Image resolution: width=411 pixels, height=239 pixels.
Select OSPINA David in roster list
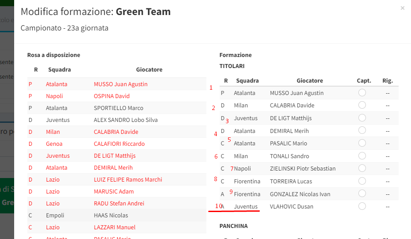[111, 96]
